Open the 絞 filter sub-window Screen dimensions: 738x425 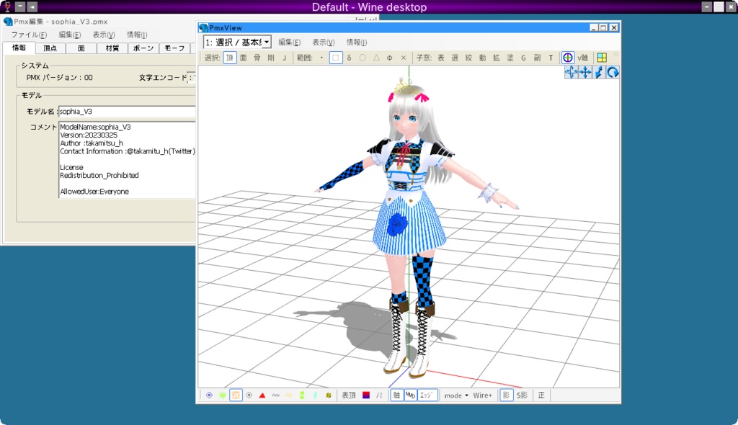pos(468,58)
